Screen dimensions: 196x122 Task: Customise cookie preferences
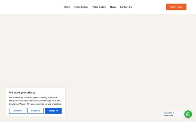18,111
